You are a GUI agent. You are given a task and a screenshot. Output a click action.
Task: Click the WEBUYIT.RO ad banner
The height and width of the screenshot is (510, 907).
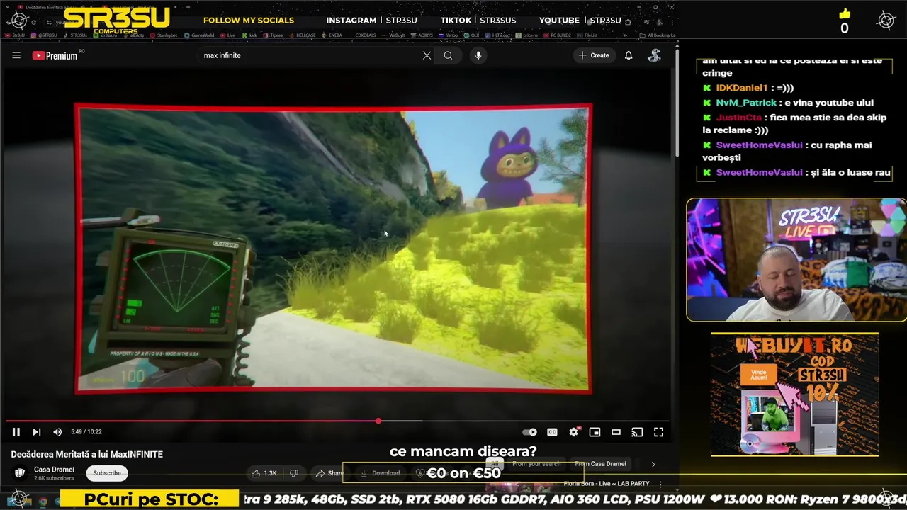(x=794, y=395)
